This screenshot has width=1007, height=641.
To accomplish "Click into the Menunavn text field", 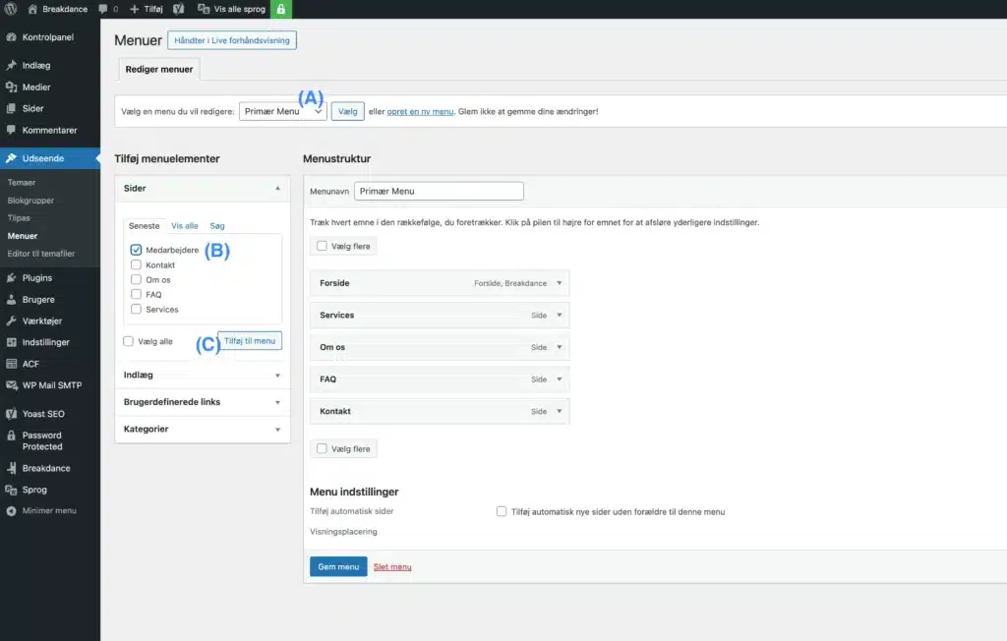I will click(439, 192).
